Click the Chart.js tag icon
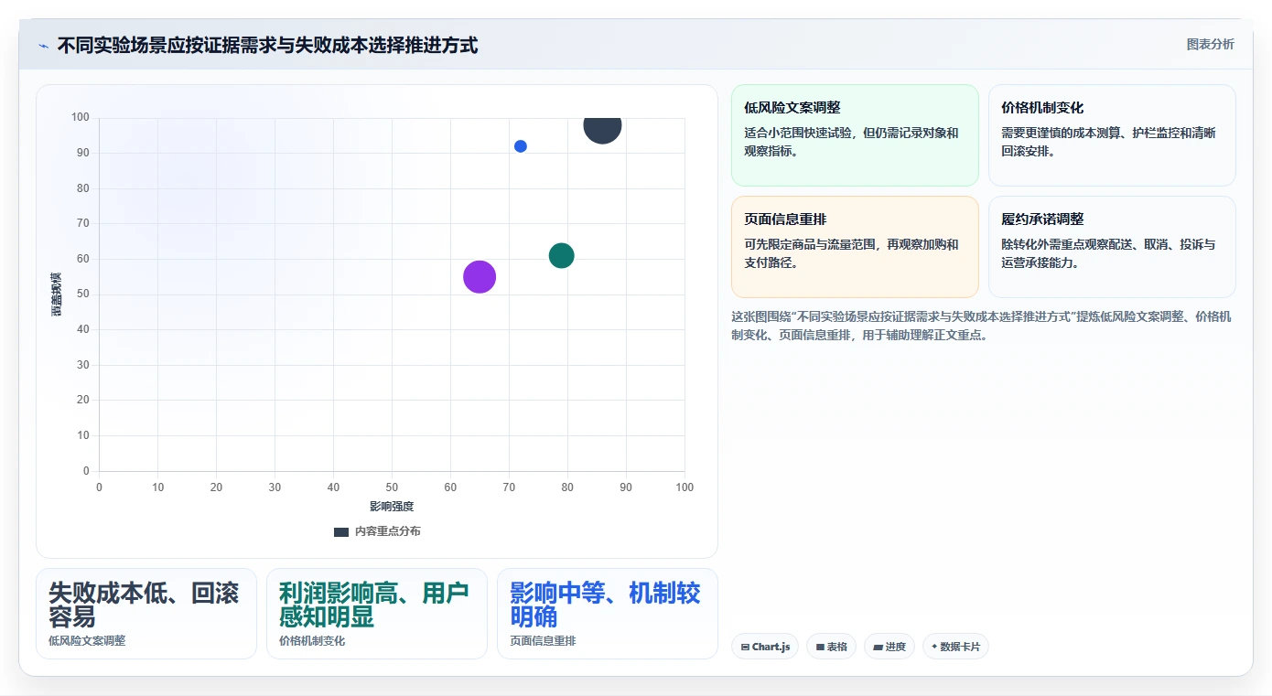This screenshot has height=696, width=1272. pyautogui.click(x=745, y=647)
